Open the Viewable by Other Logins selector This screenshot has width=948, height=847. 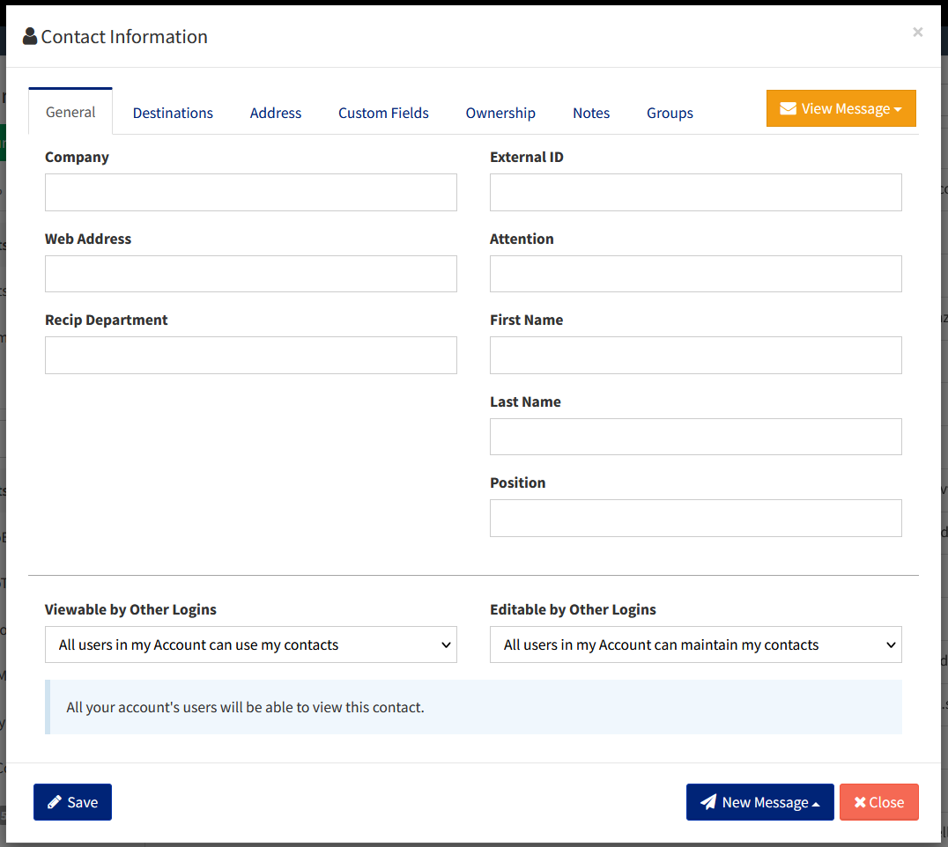pos(250,644)
